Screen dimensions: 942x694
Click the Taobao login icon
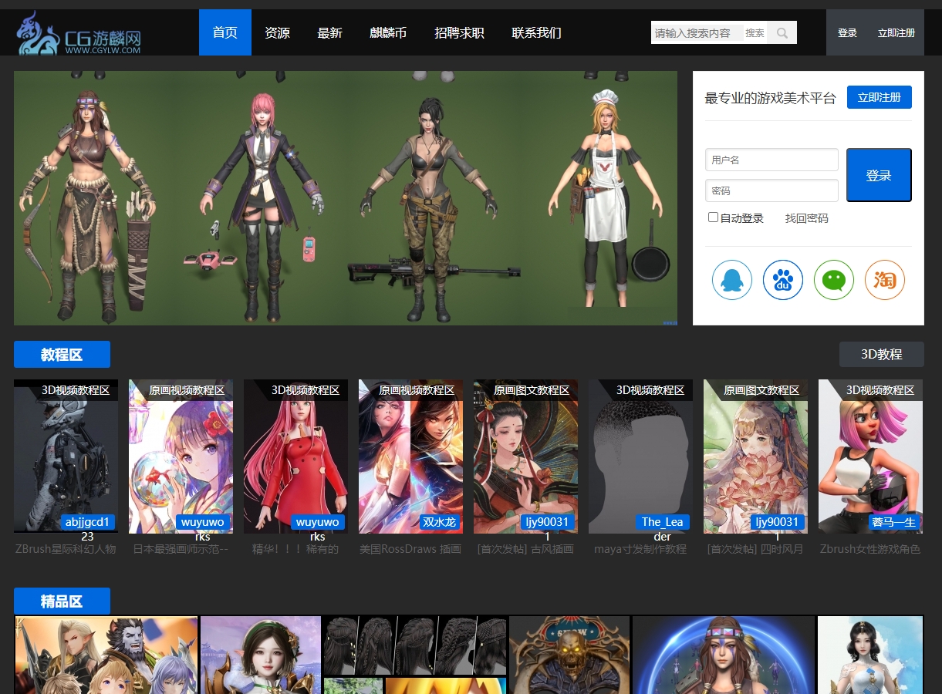point(884,280)
